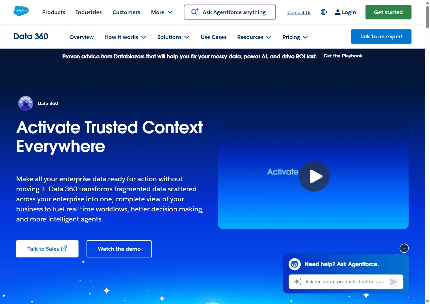Expand the How it works dropdown
Image resolution: width=430 pixels, height=304 pixels.
[125, 37]
